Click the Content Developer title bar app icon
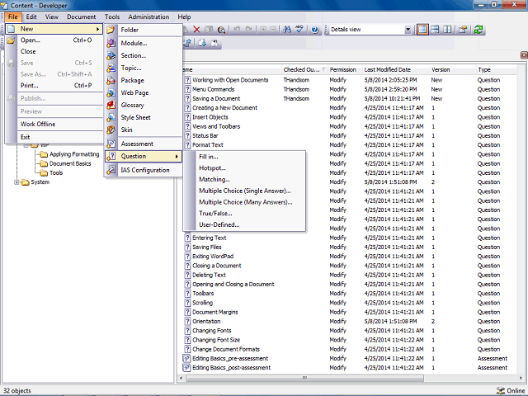This screenshot has height=396, width=528. tap(4, 6)
